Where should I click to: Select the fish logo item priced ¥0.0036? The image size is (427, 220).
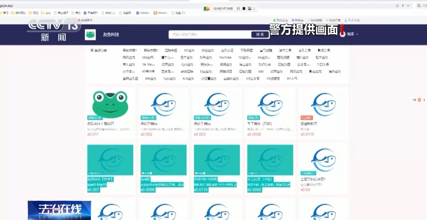pos(270,104)
